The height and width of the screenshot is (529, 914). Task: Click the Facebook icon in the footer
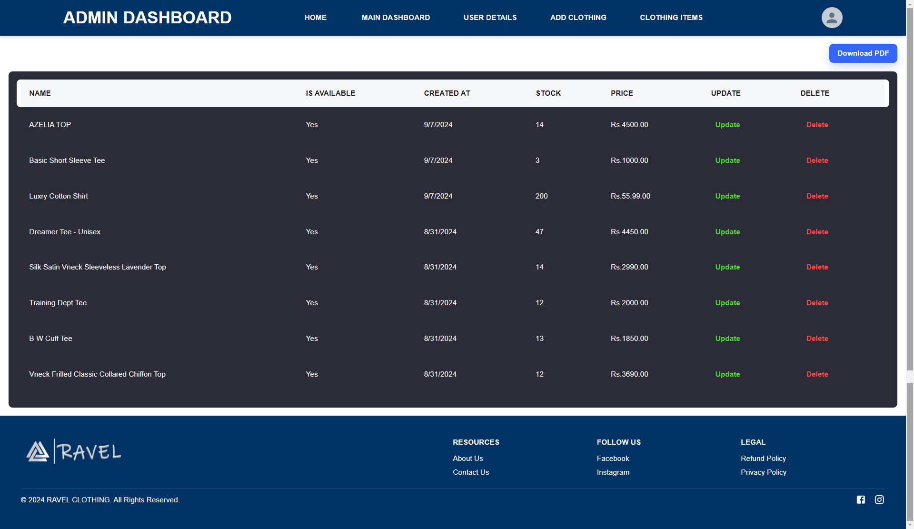coord(861,499)
